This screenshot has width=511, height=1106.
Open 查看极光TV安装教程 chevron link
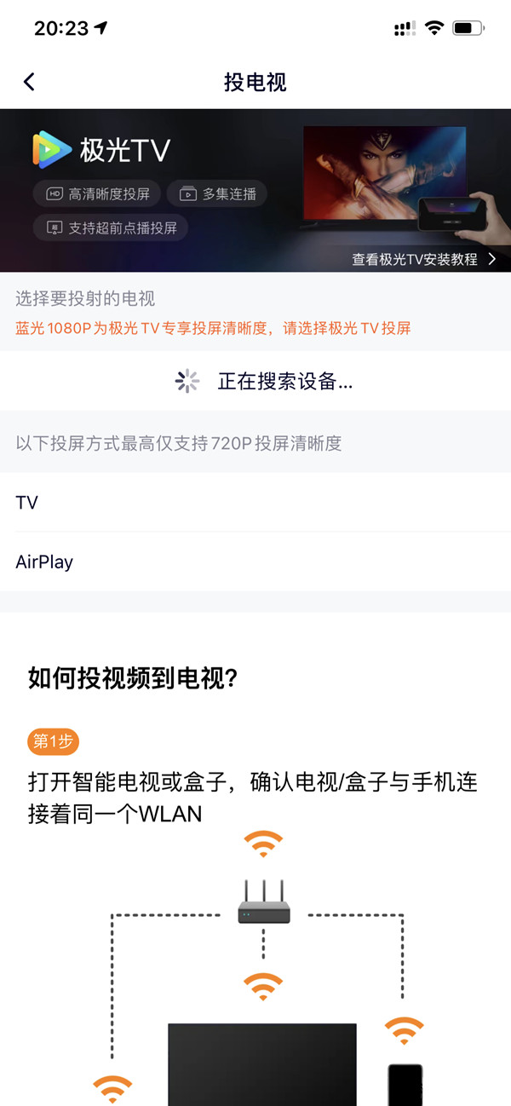(x=492, y=259)
